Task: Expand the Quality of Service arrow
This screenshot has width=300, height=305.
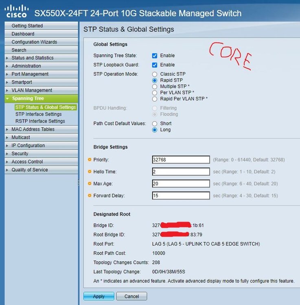Action: pos(7,170)
